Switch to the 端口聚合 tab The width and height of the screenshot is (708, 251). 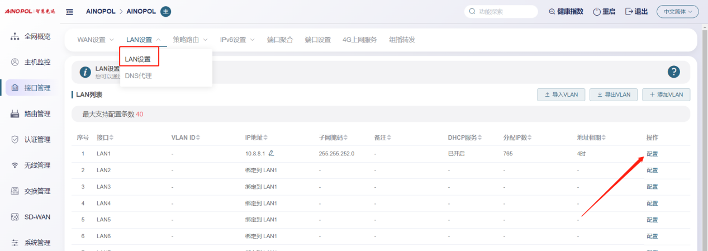280,40
